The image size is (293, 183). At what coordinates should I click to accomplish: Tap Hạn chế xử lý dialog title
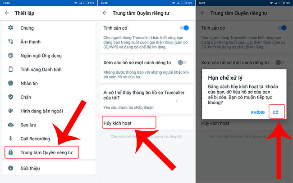point(225,78)
